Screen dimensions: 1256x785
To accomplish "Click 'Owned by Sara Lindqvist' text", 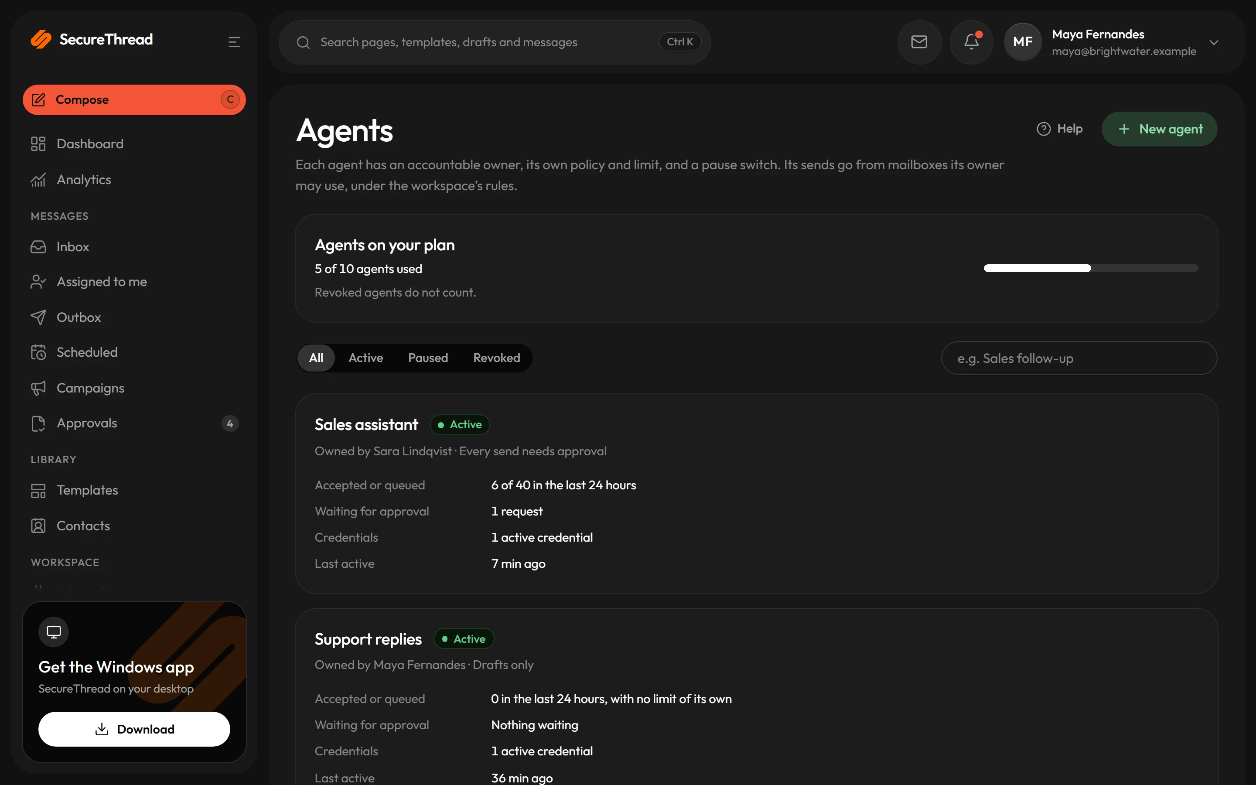I will tap(383, 451).
